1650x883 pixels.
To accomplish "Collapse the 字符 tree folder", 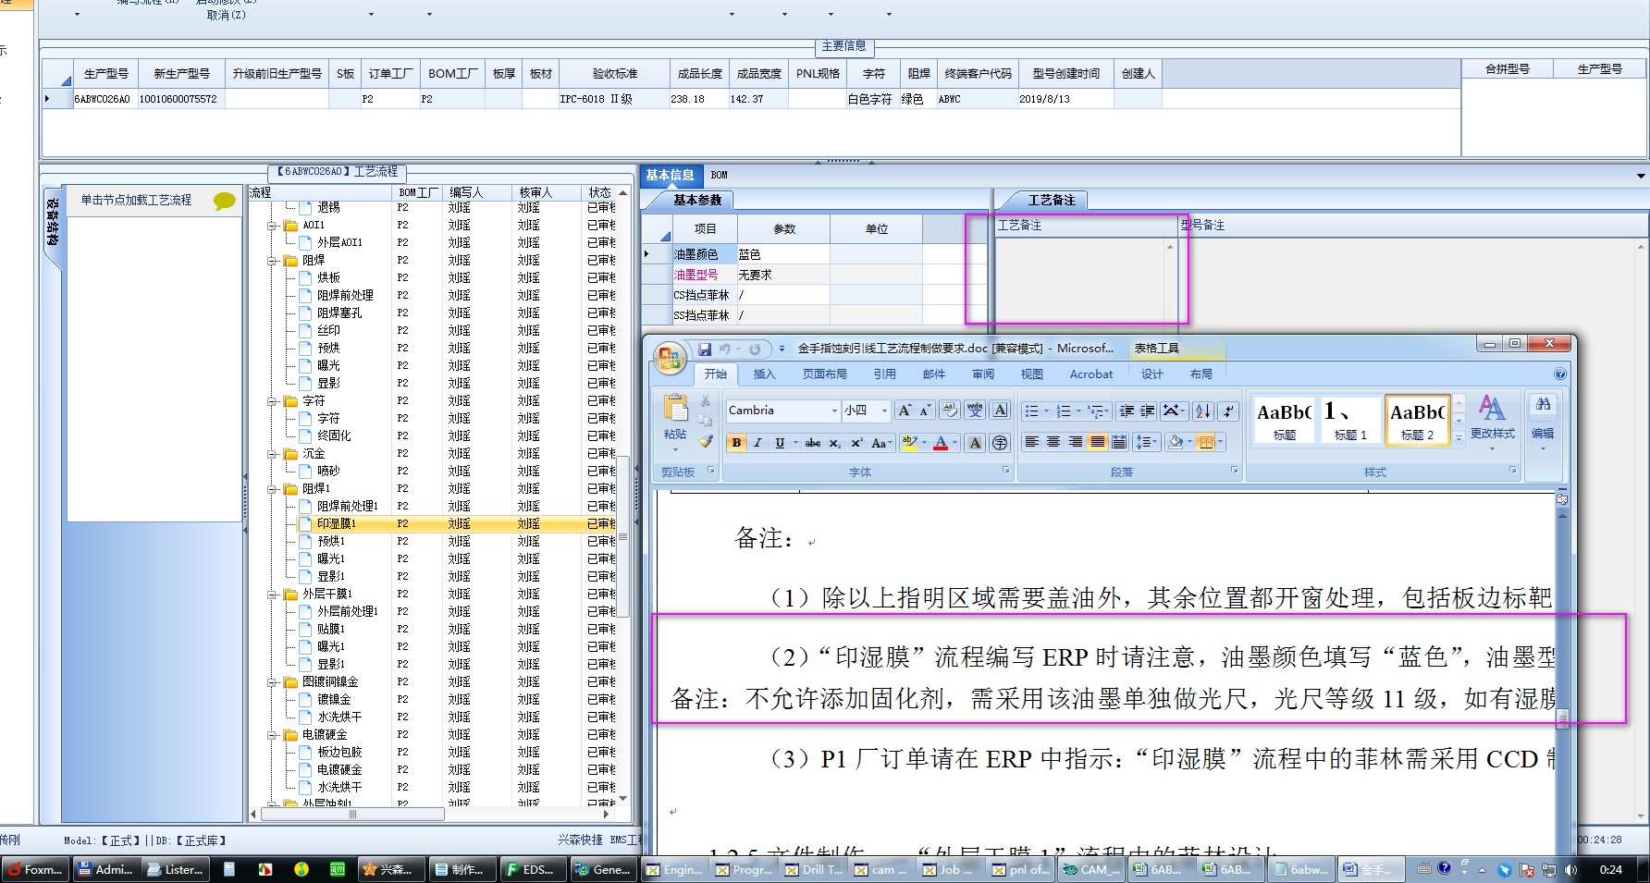I will coord(272,401).
